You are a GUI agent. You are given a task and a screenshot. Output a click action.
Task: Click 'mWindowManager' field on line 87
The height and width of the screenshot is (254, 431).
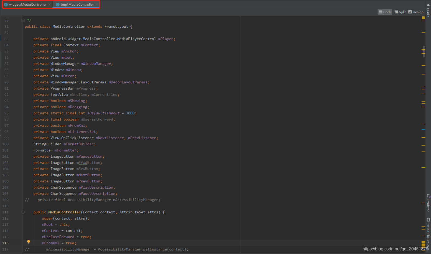96,63
